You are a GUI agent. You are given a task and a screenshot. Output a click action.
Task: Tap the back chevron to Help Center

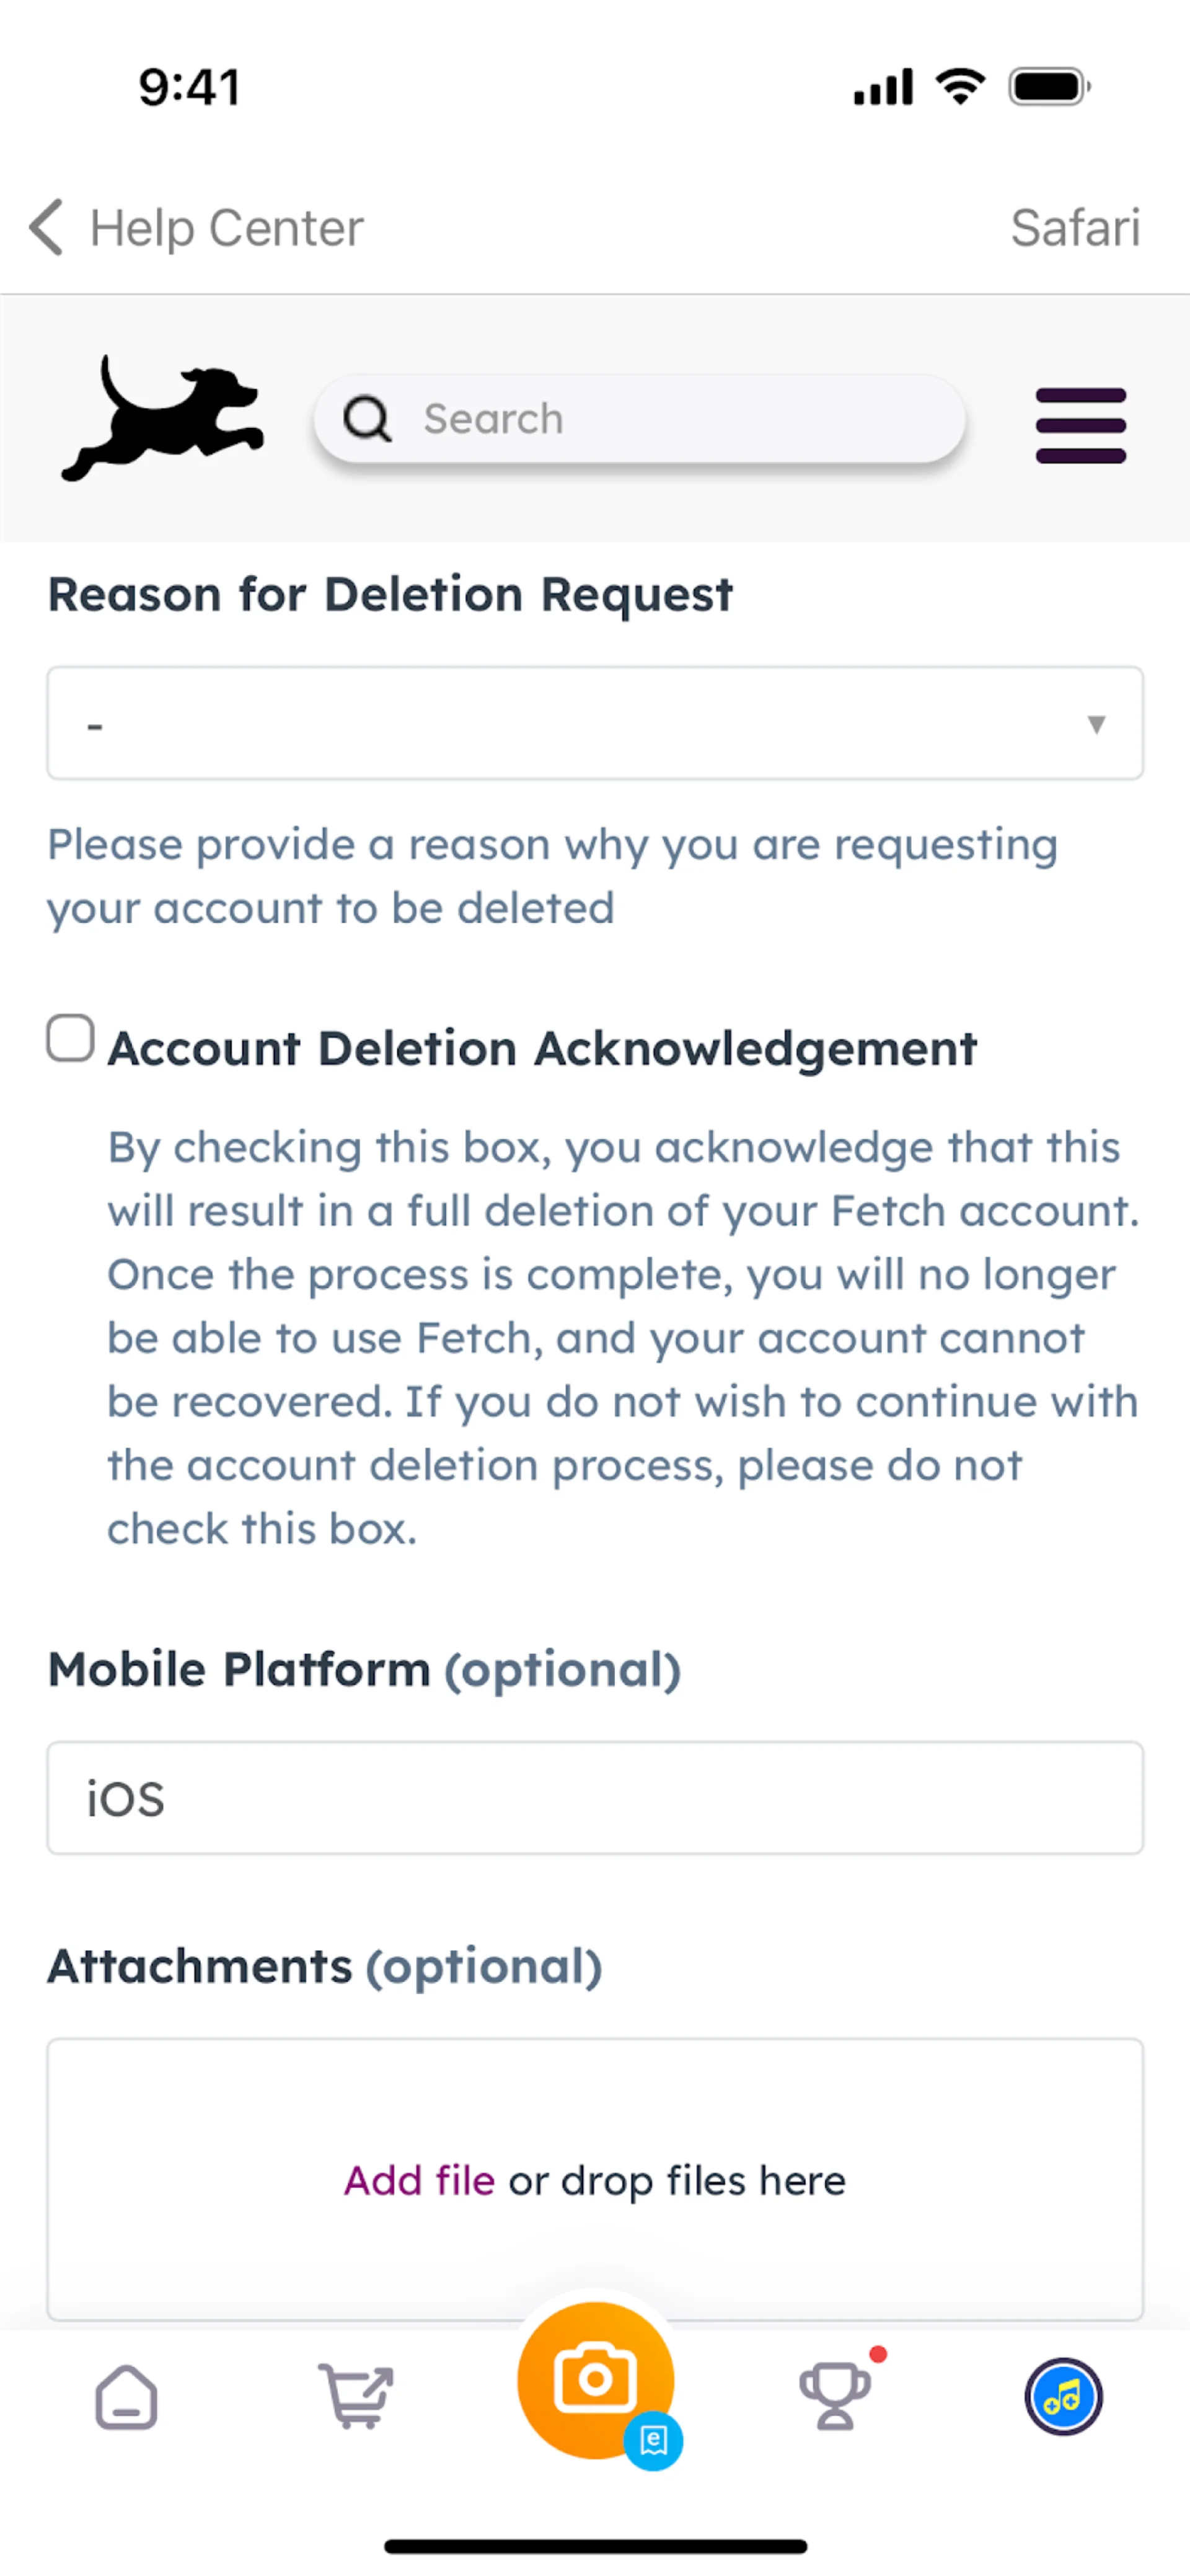click(x=46, y=227)
